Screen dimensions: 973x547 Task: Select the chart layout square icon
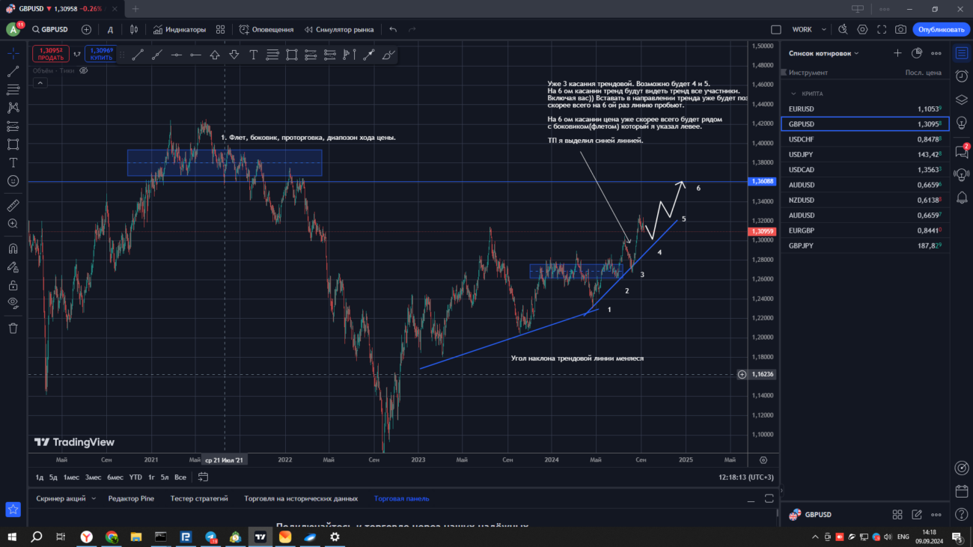pyautogui.click(x=776, y=29)
